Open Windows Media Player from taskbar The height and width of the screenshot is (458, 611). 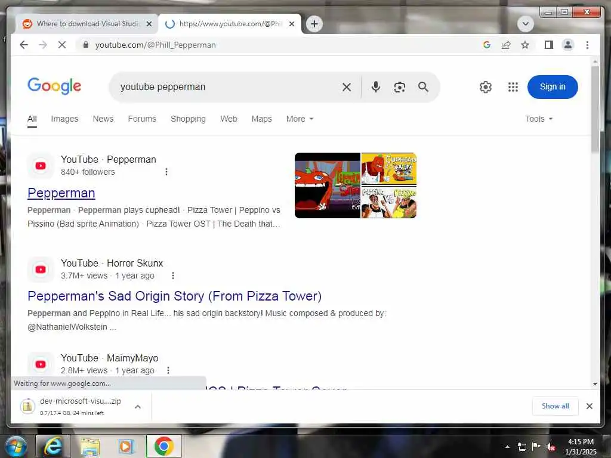click(x=125, y=446)
